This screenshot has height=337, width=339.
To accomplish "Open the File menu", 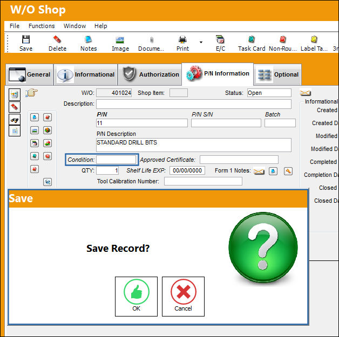I will 15,26.
